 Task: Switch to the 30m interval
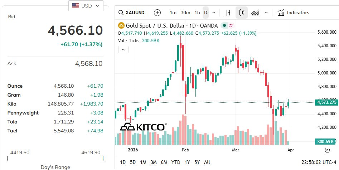click(185, 13)
